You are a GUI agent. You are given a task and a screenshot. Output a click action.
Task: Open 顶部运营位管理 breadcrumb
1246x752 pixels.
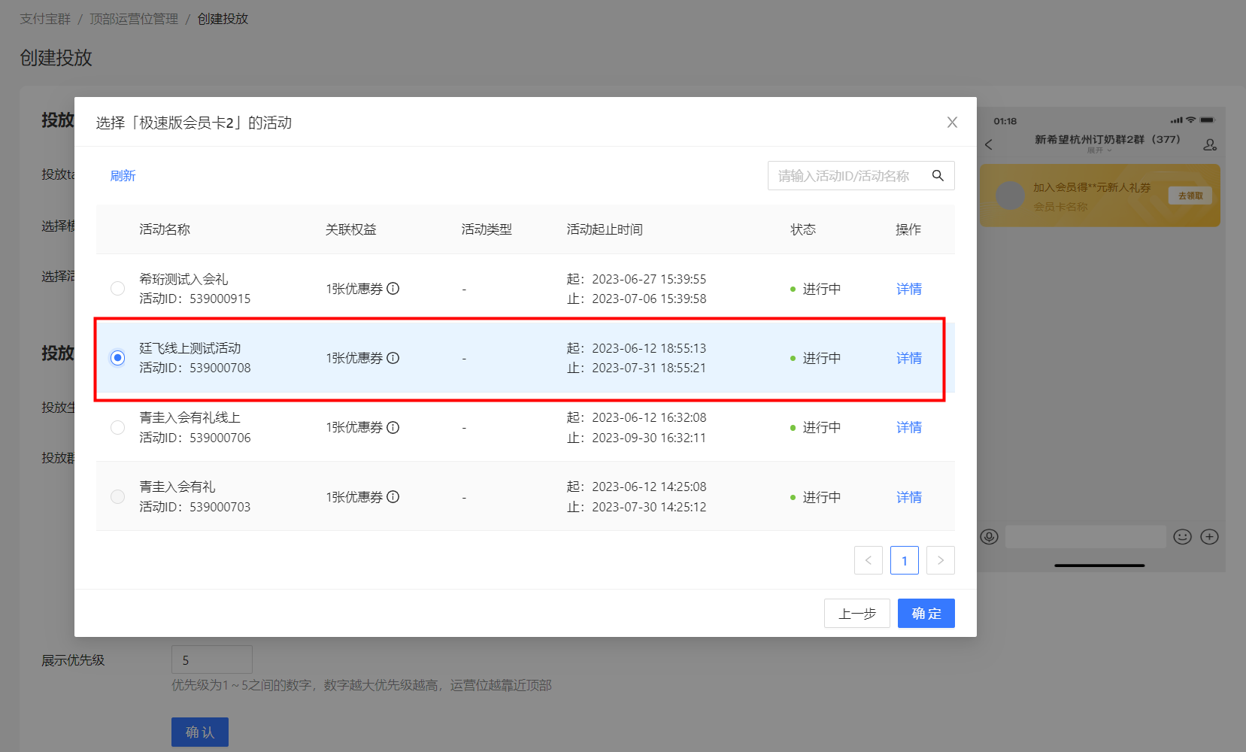134,19
